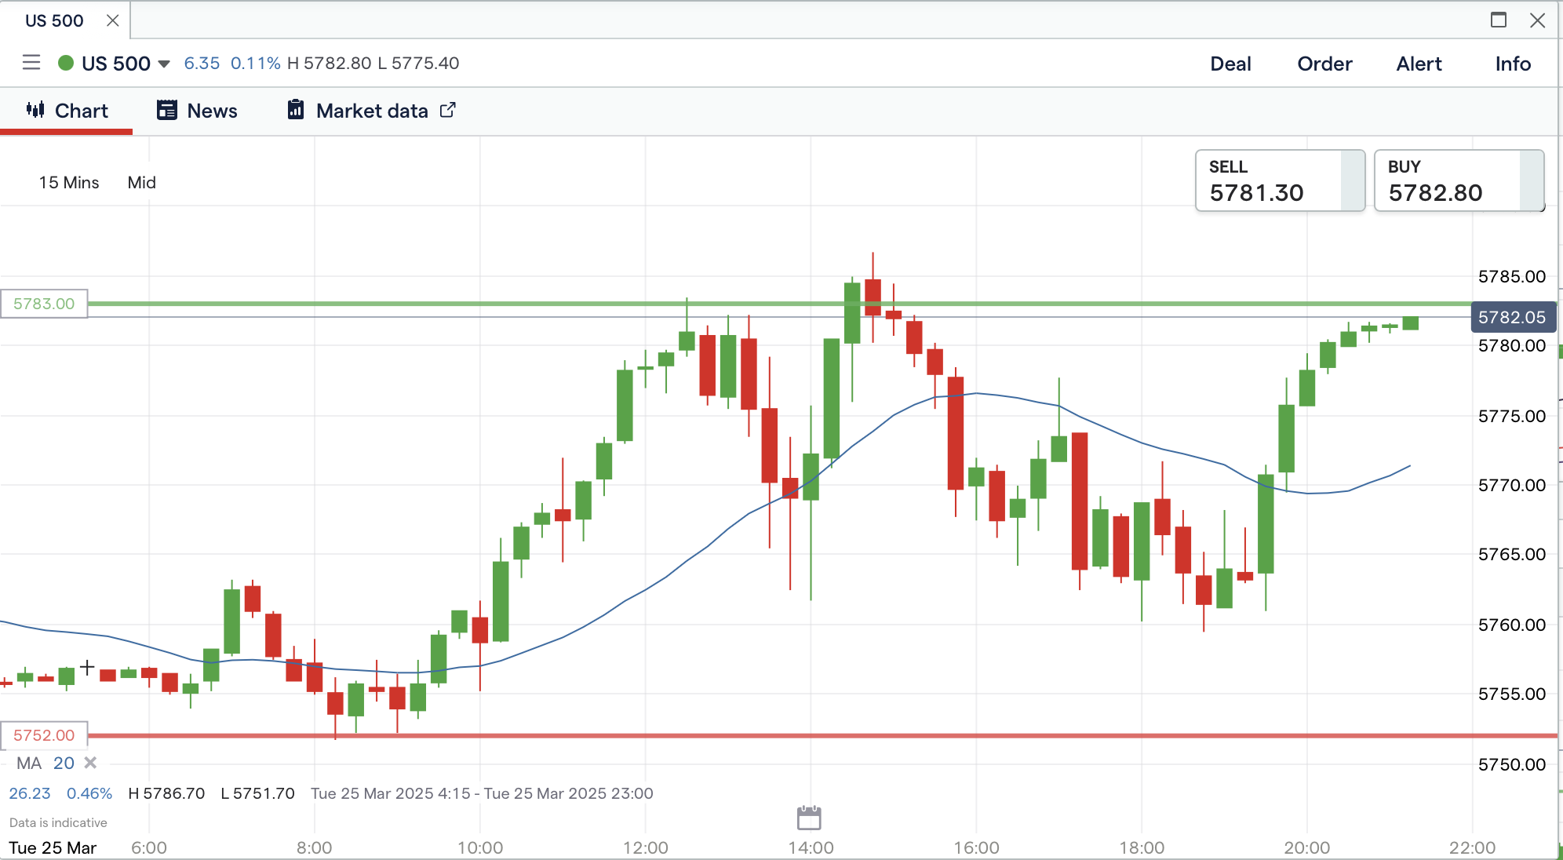Maximize the chart window
Image resolution: width=1563 pixels, height=860 pixels.
(1499, 20)
